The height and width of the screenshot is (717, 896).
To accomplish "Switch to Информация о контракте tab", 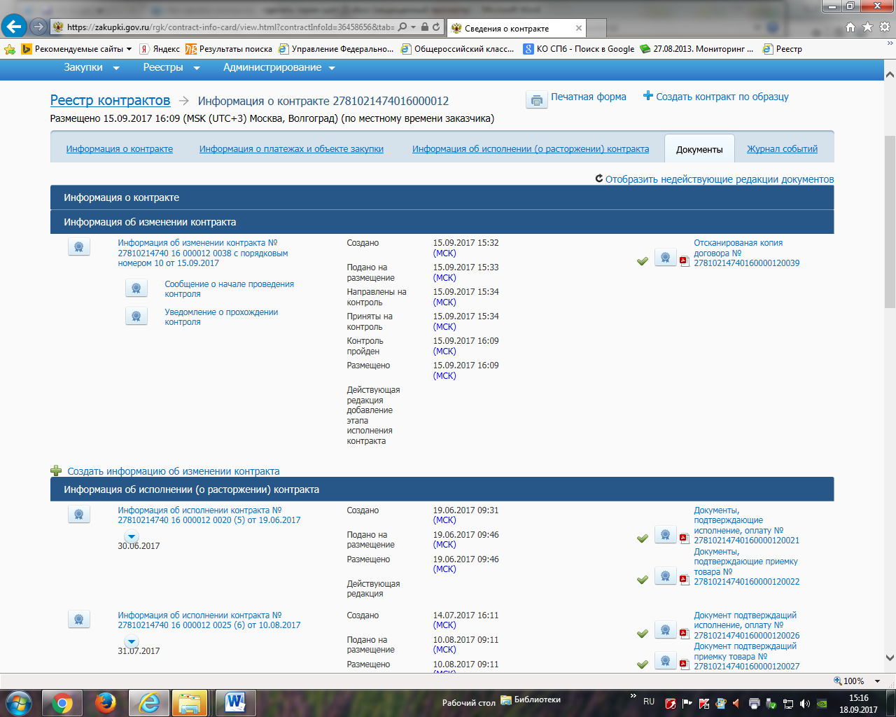I will 120,149.
